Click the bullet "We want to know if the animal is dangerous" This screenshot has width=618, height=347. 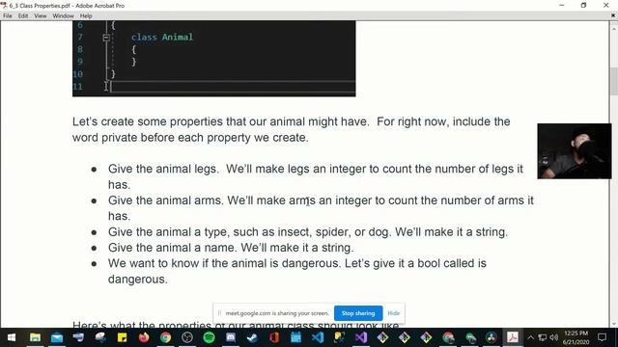tap(297, 271)
